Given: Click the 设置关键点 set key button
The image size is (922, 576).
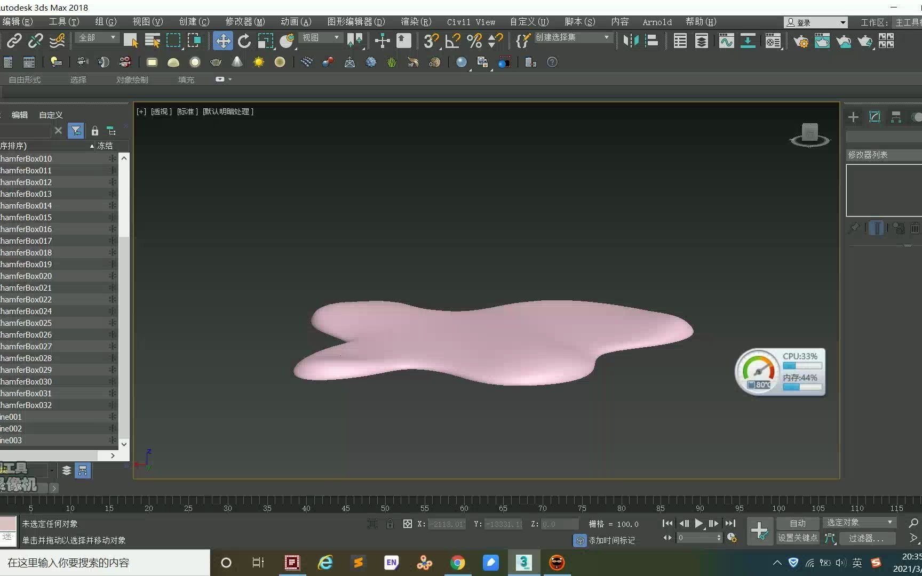Looking at the screenshot, I should [x=798, y=539].
